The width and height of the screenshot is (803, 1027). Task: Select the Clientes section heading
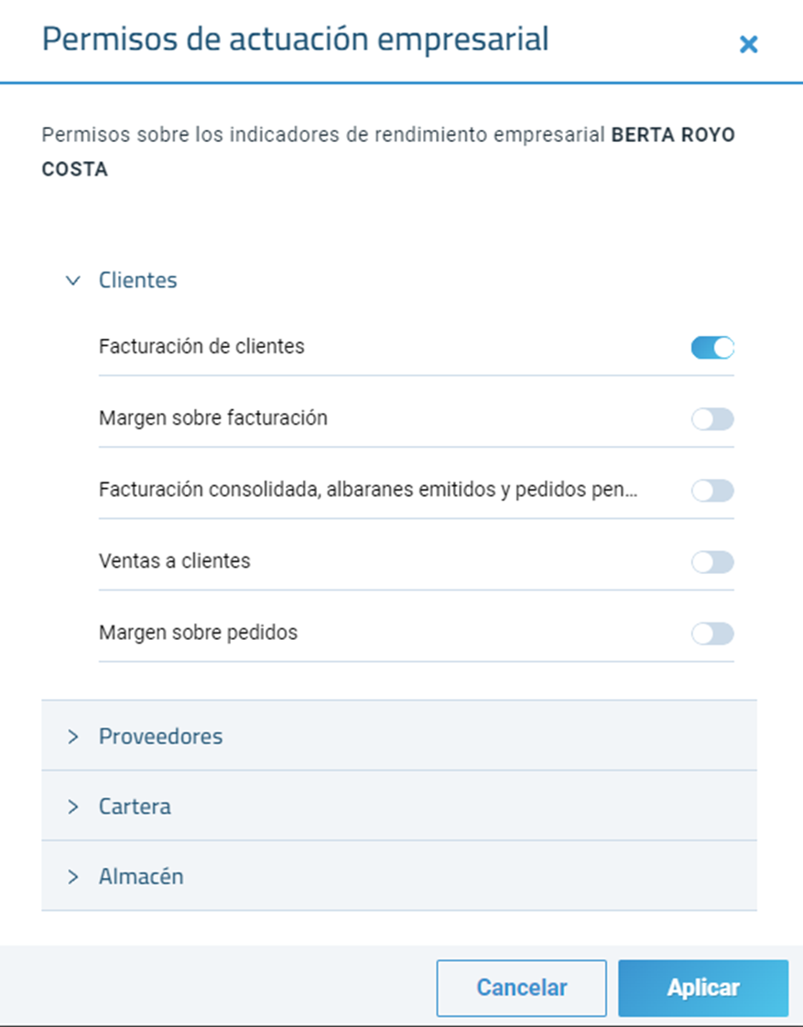(137, 280)
